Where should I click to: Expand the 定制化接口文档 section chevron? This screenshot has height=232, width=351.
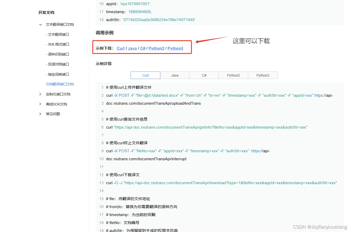point(40,94)
